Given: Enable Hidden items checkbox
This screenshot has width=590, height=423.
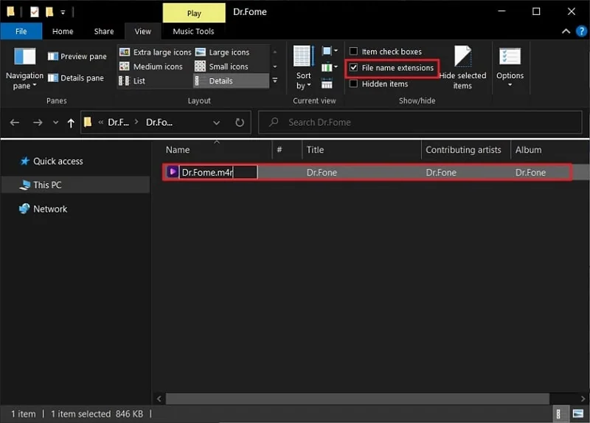Looking at the screenshot, I should [353, 84].
